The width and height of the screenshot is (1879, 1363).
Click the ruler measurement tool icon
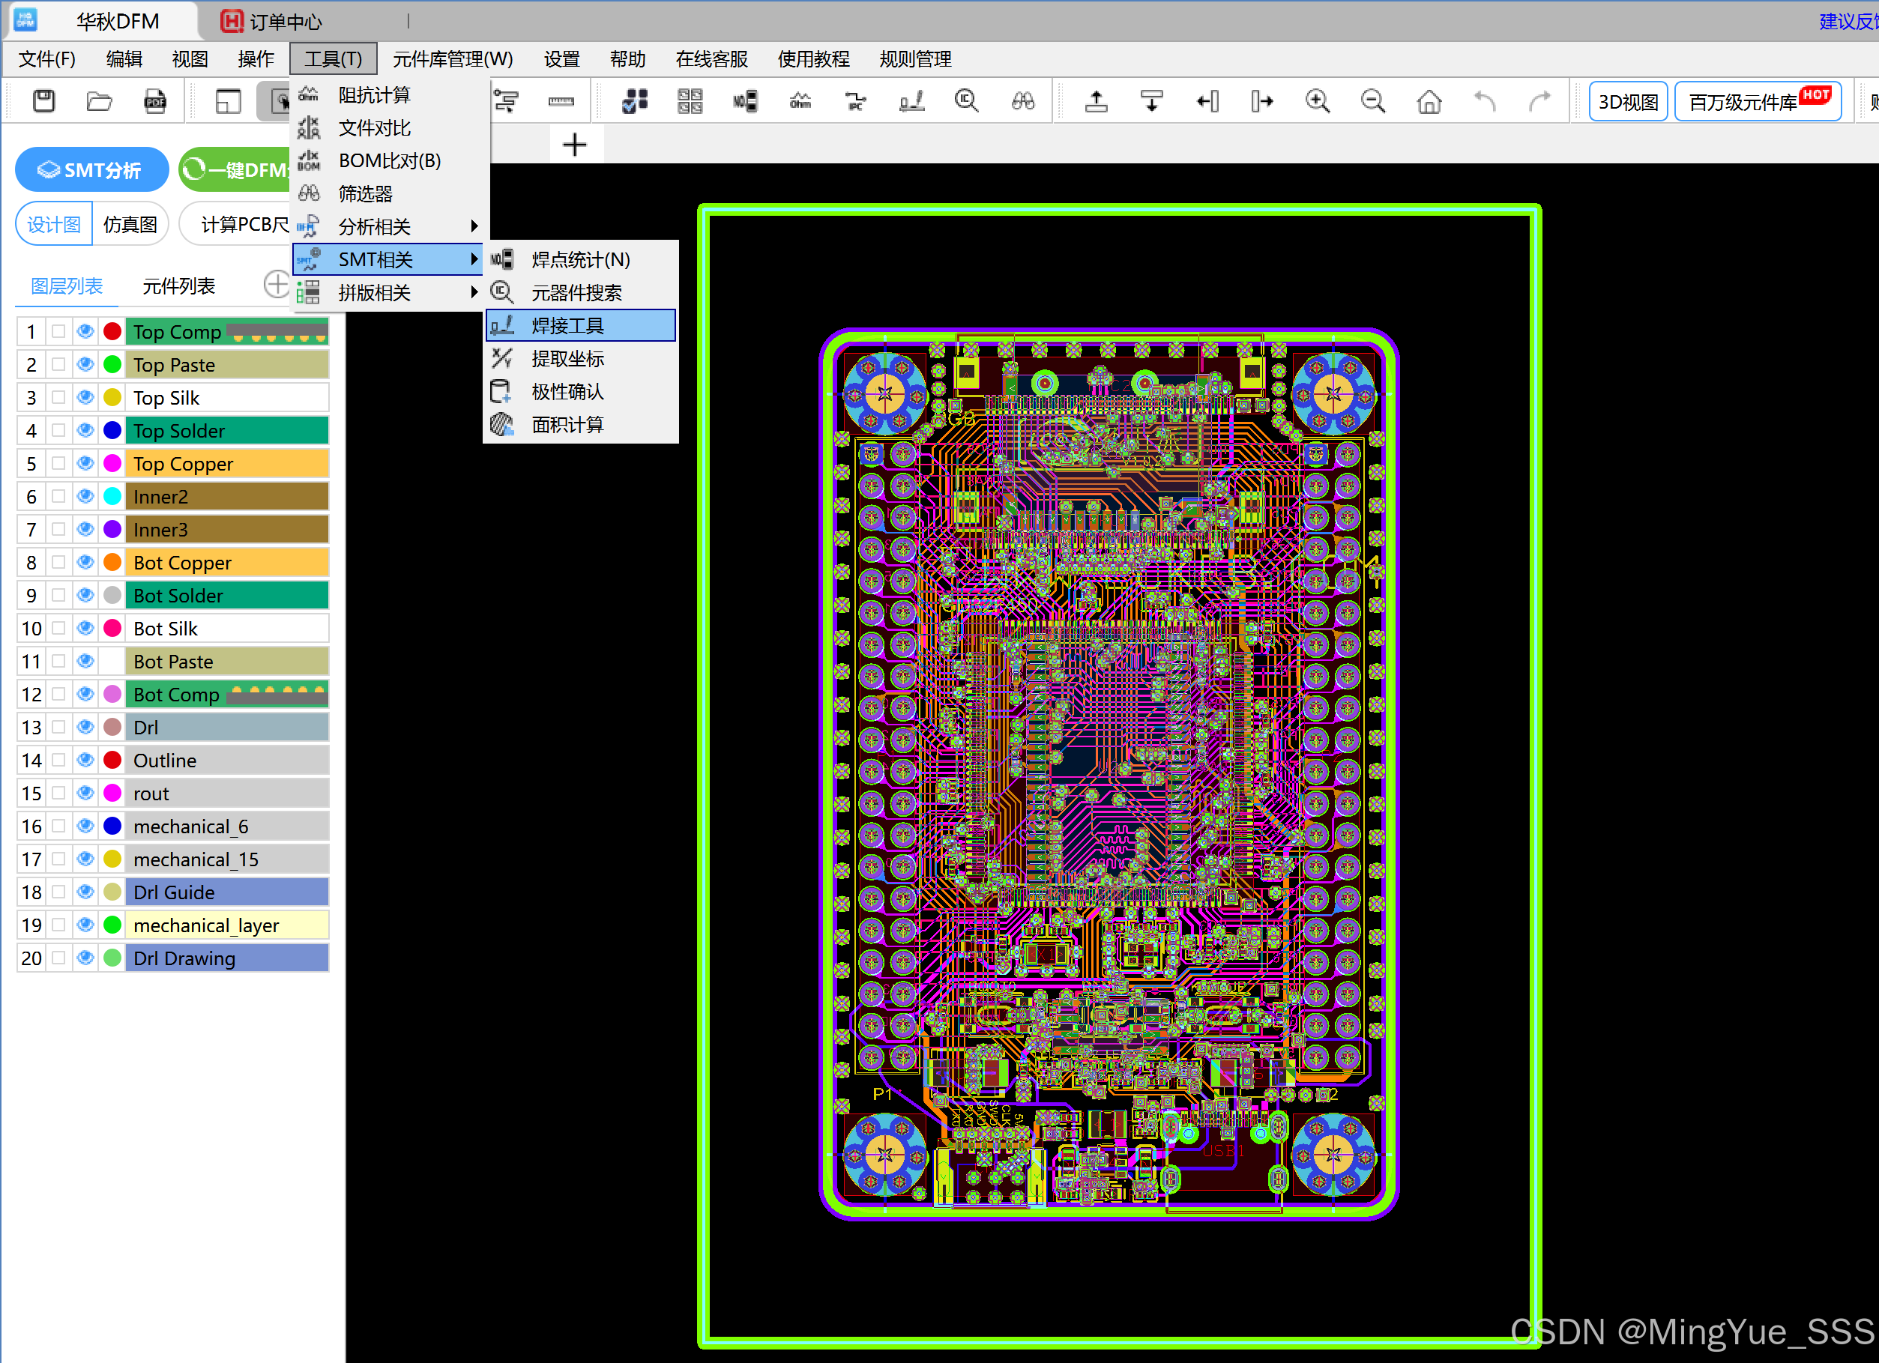click(x=561, y=101)
